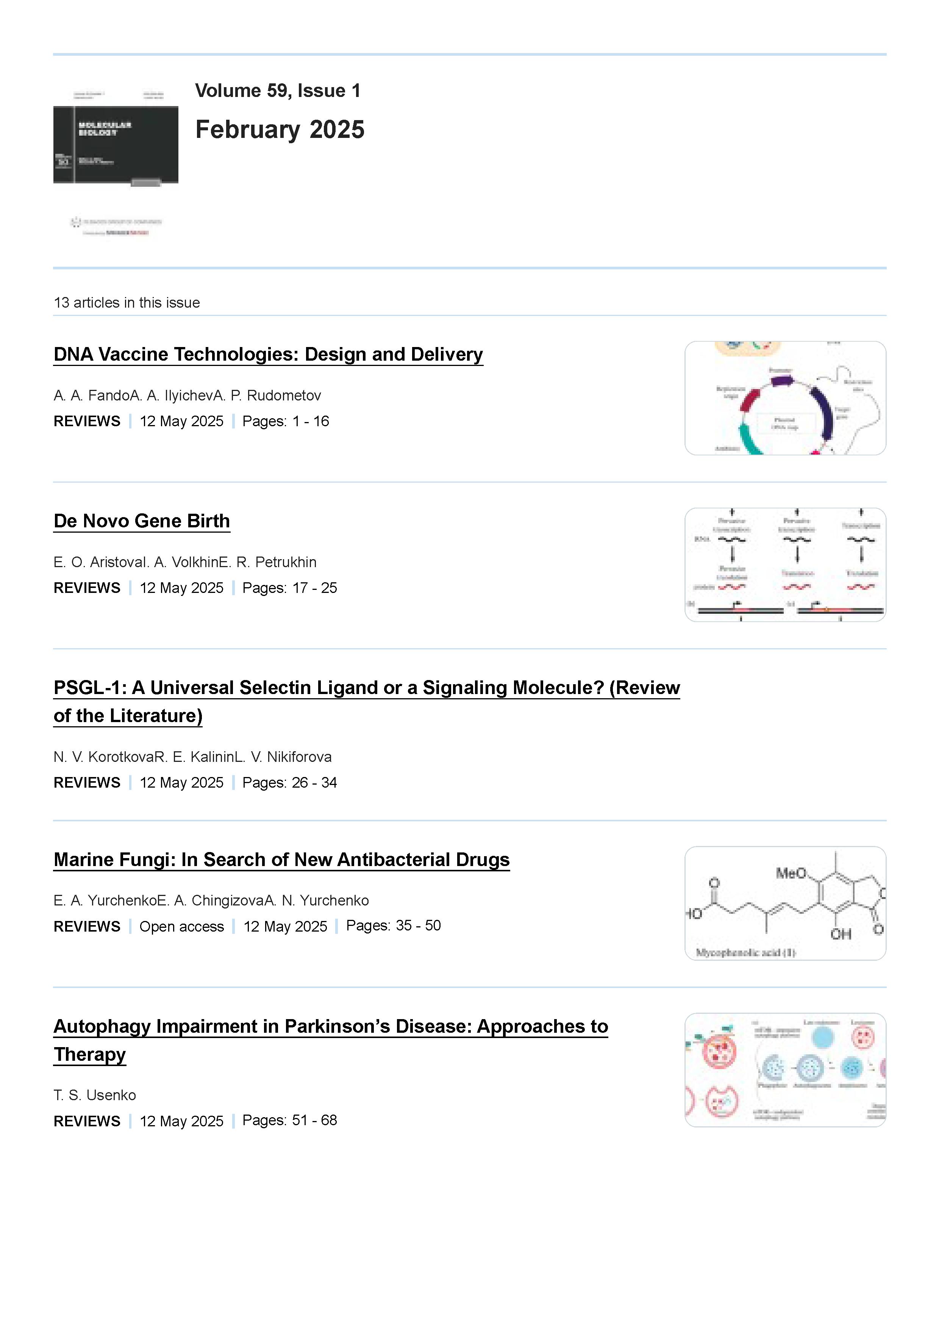The image size is (939, 1329).
Task: Click the autophagy pathway illustration thumbnail
Action: click(x=785, y=1070)
